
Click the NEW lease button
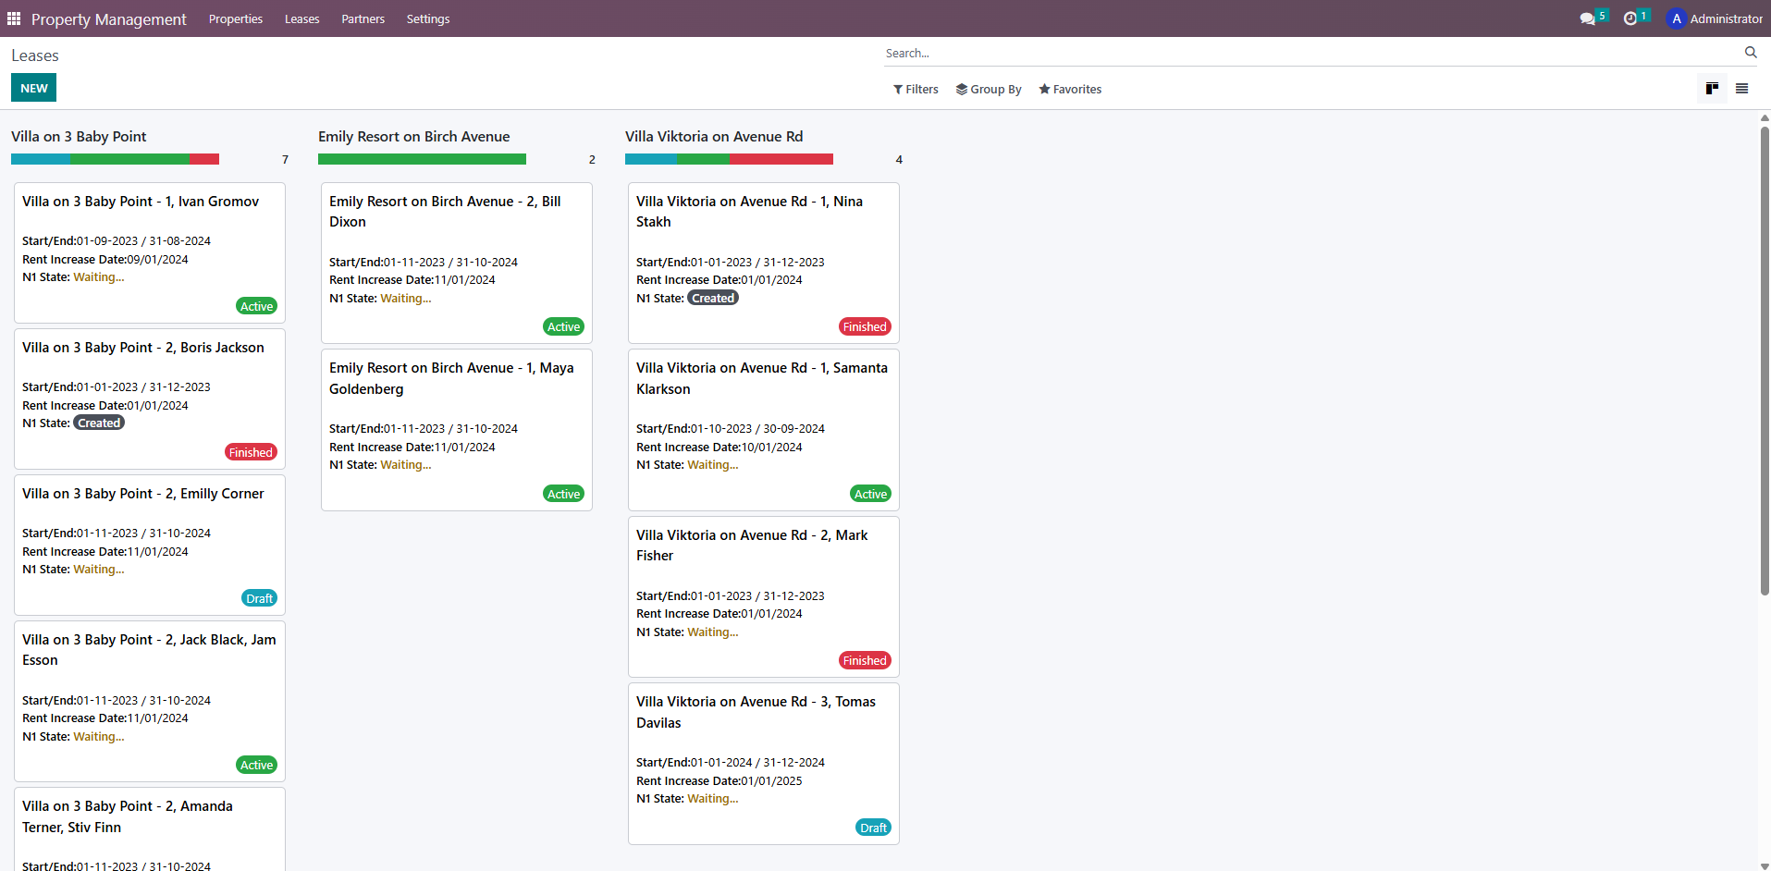pos(34,88)
